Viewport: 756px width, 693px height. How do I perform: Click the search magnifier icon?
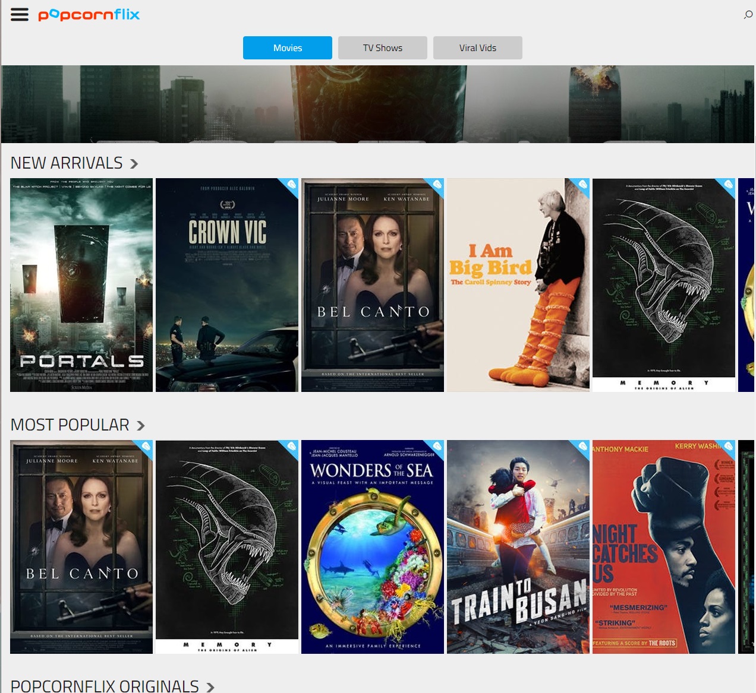point(748,15)
